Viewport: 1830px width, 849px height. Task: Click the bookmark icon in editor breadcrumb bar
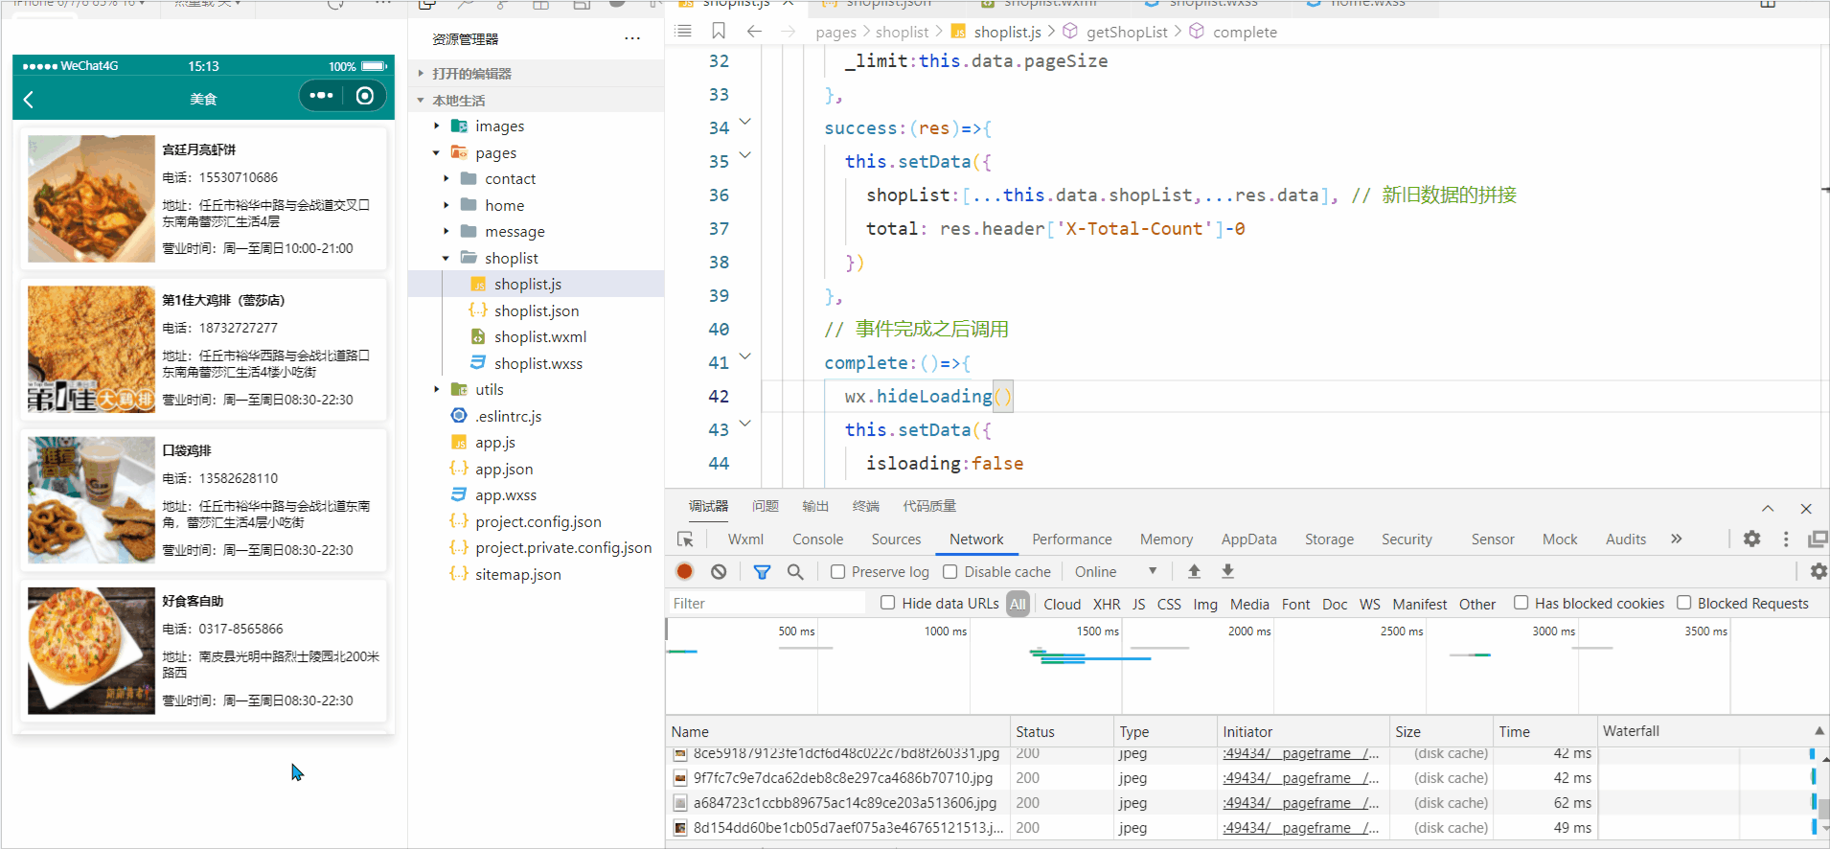click(719, 32)
